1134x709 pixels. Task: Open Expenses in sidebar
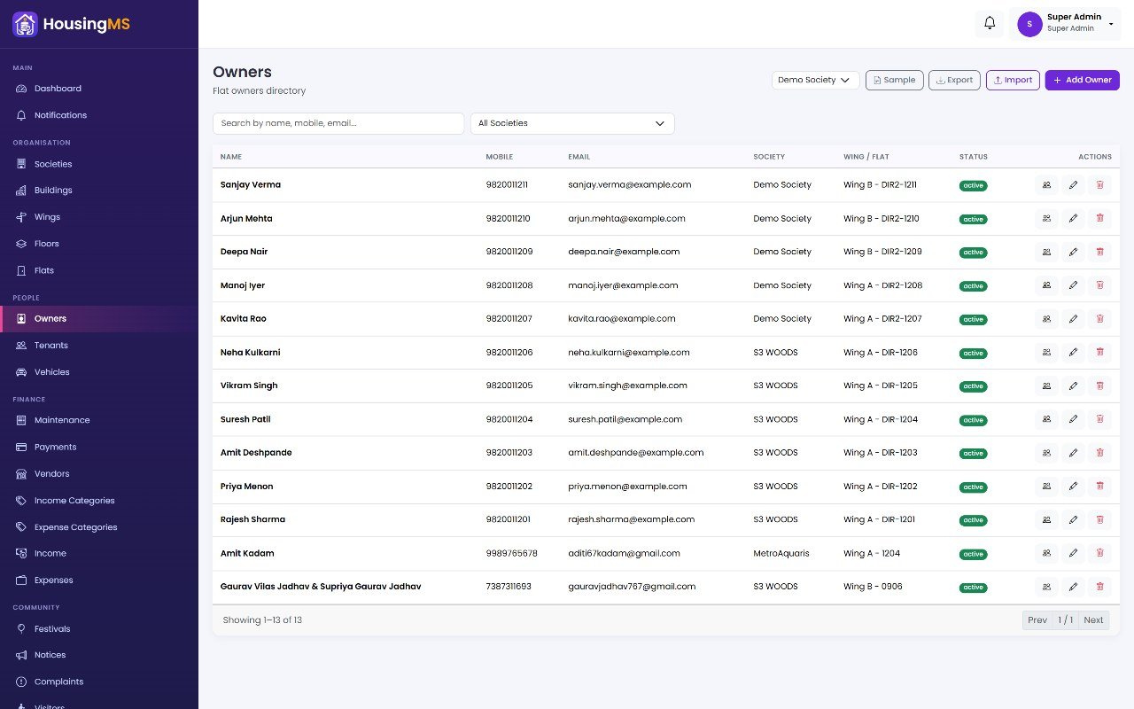[x=99, y=580]
